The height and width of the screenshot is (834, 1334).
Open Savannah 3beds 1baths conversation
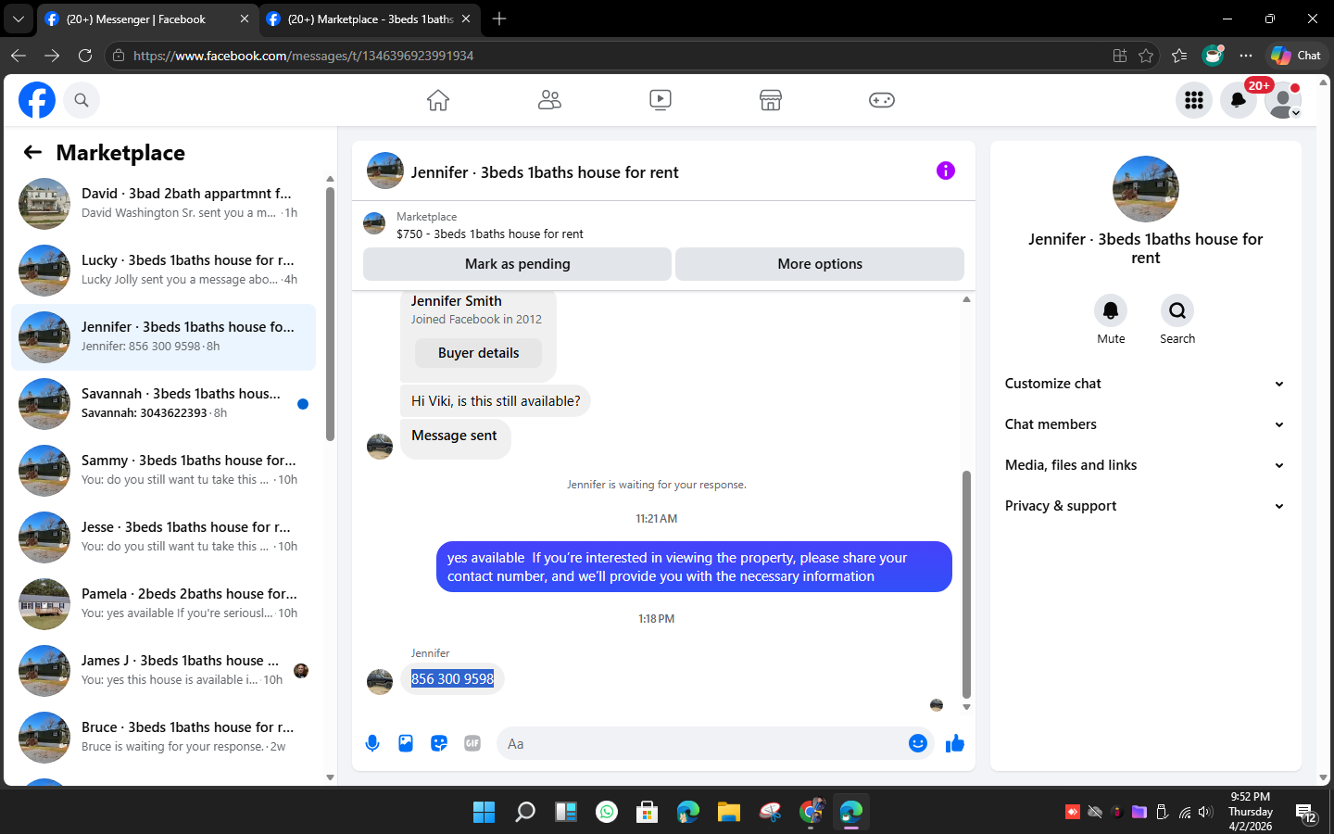(x=163, y=404)
